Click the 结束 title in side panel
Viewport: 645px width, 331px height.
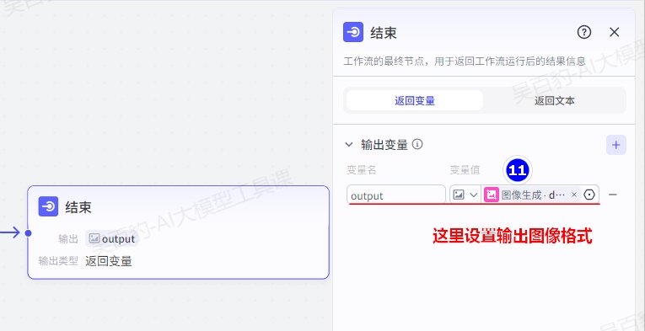pos(384,33)
